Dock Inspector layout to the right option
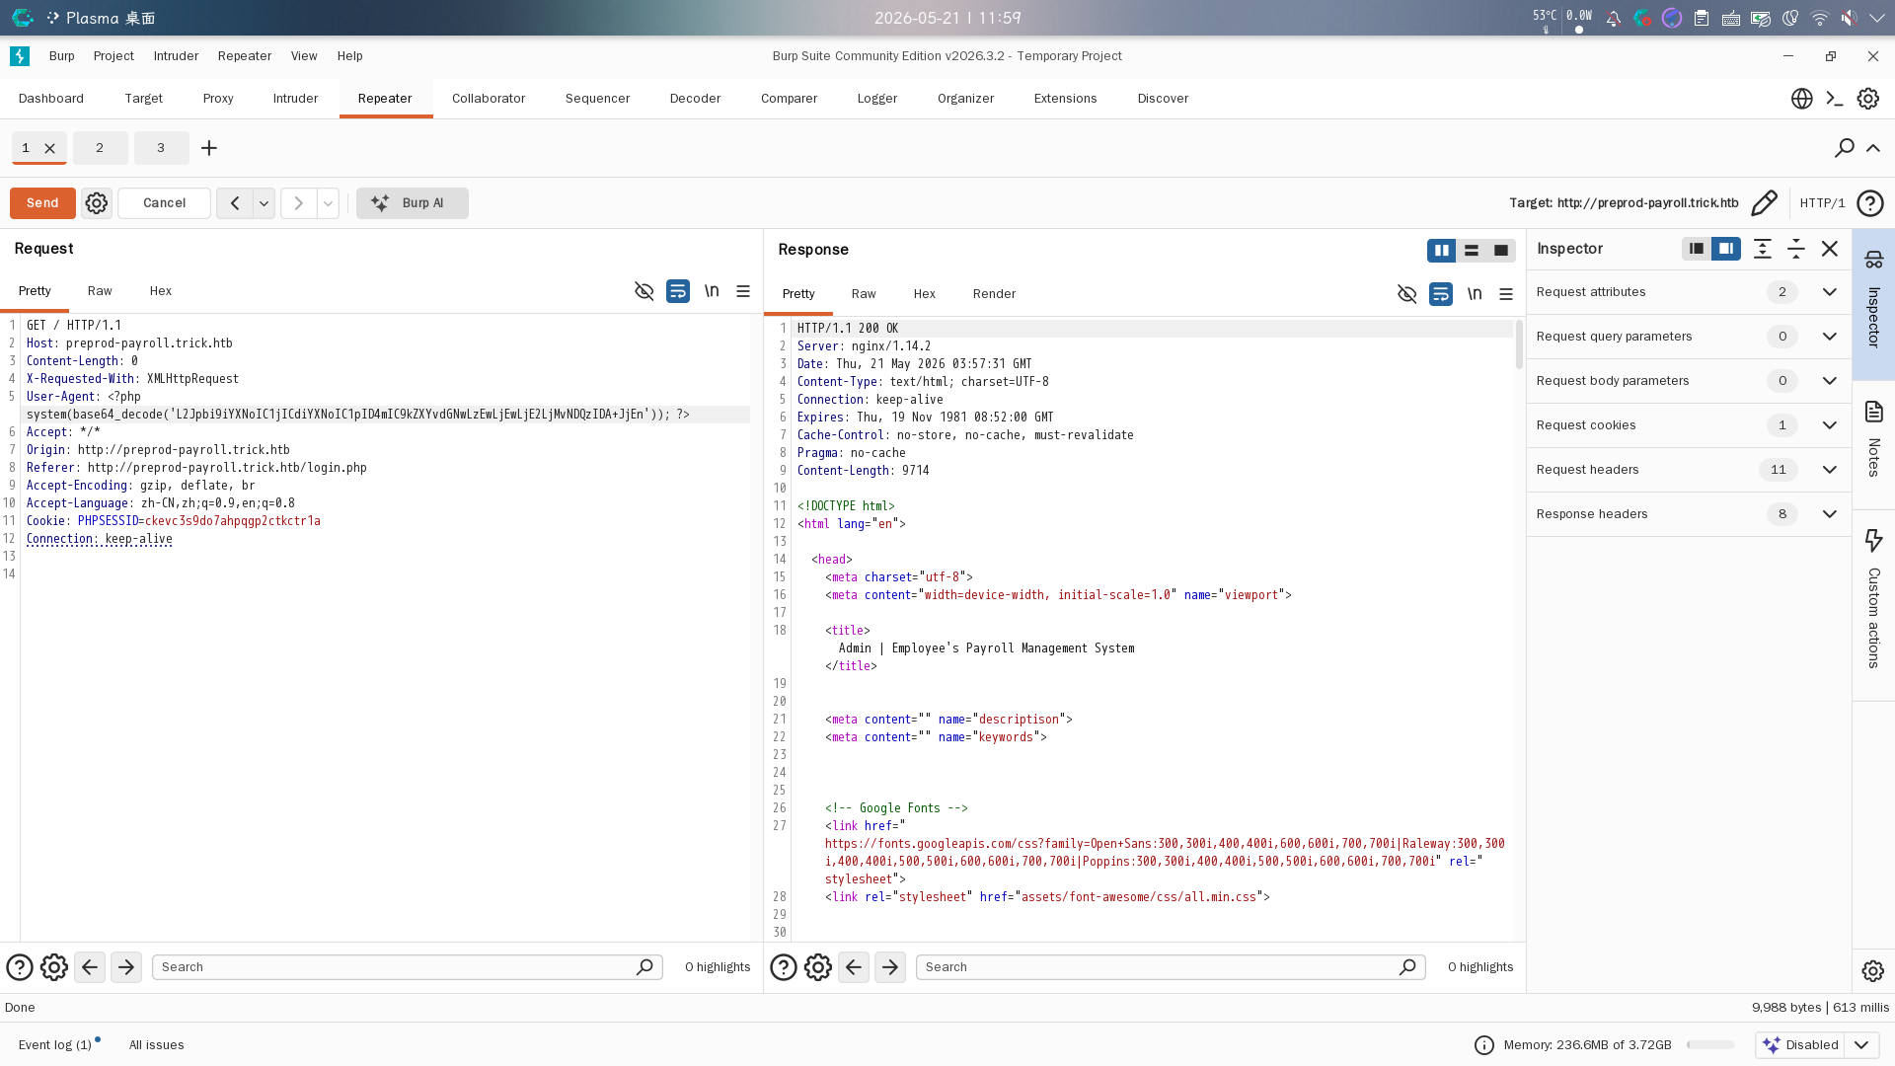The image size is (1895, 1066). pyautogui.click(x=1726, y=249)
